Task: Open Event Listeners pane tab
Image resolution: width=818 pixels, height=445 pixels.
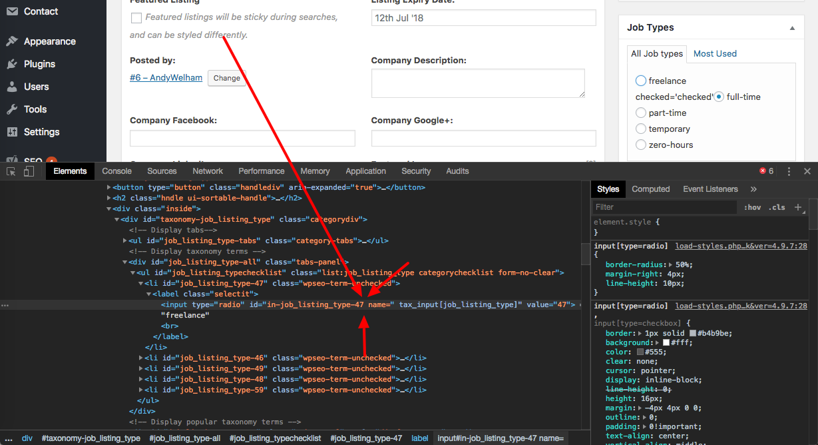Action: (x=710, y=189)
